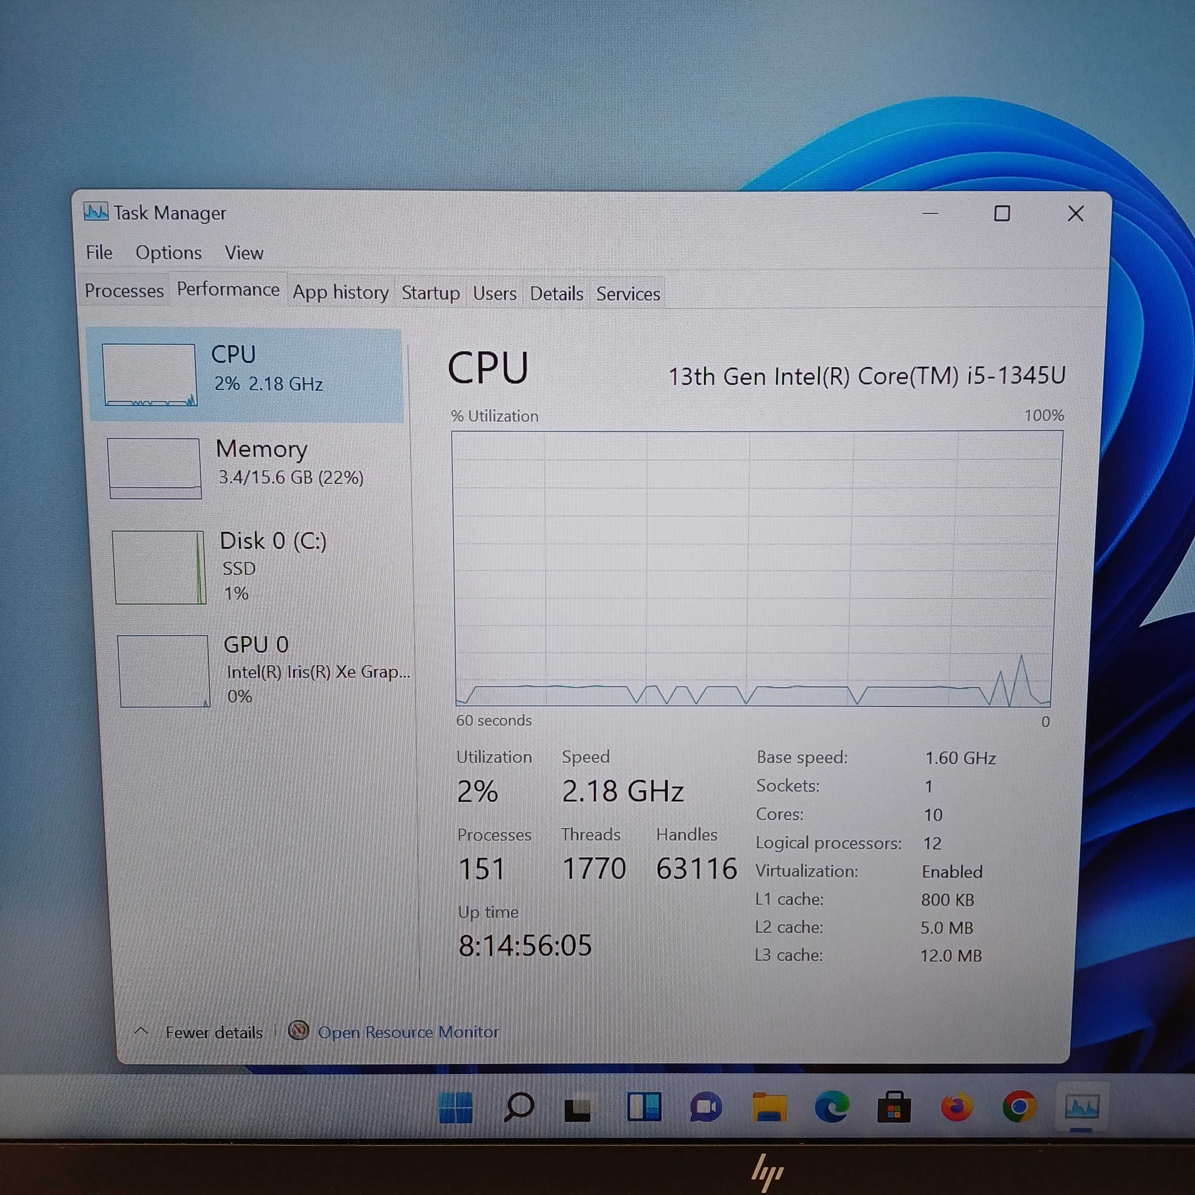Select Disk 0 (C:) mini graph thumbnail
Screen dimensions: 1195x1195
coord(160,567)
